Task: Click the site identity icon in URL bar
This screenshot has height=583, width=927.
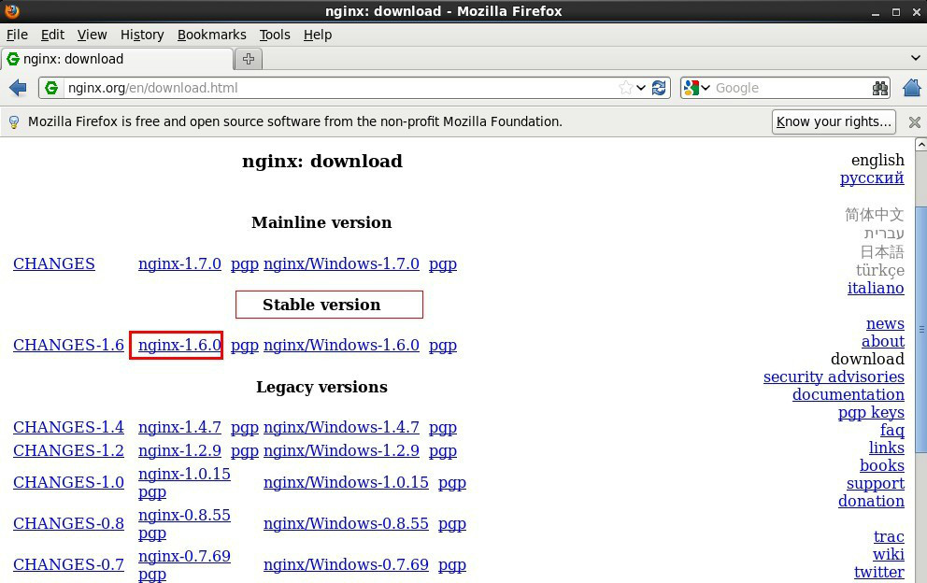Action: pos(51,88)
